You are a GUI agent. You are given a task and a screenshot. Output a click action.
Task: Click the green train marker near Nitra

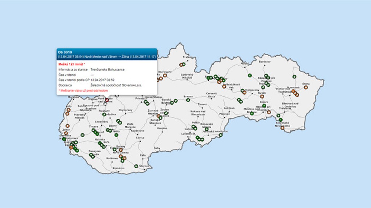click(x=116, y=135)
